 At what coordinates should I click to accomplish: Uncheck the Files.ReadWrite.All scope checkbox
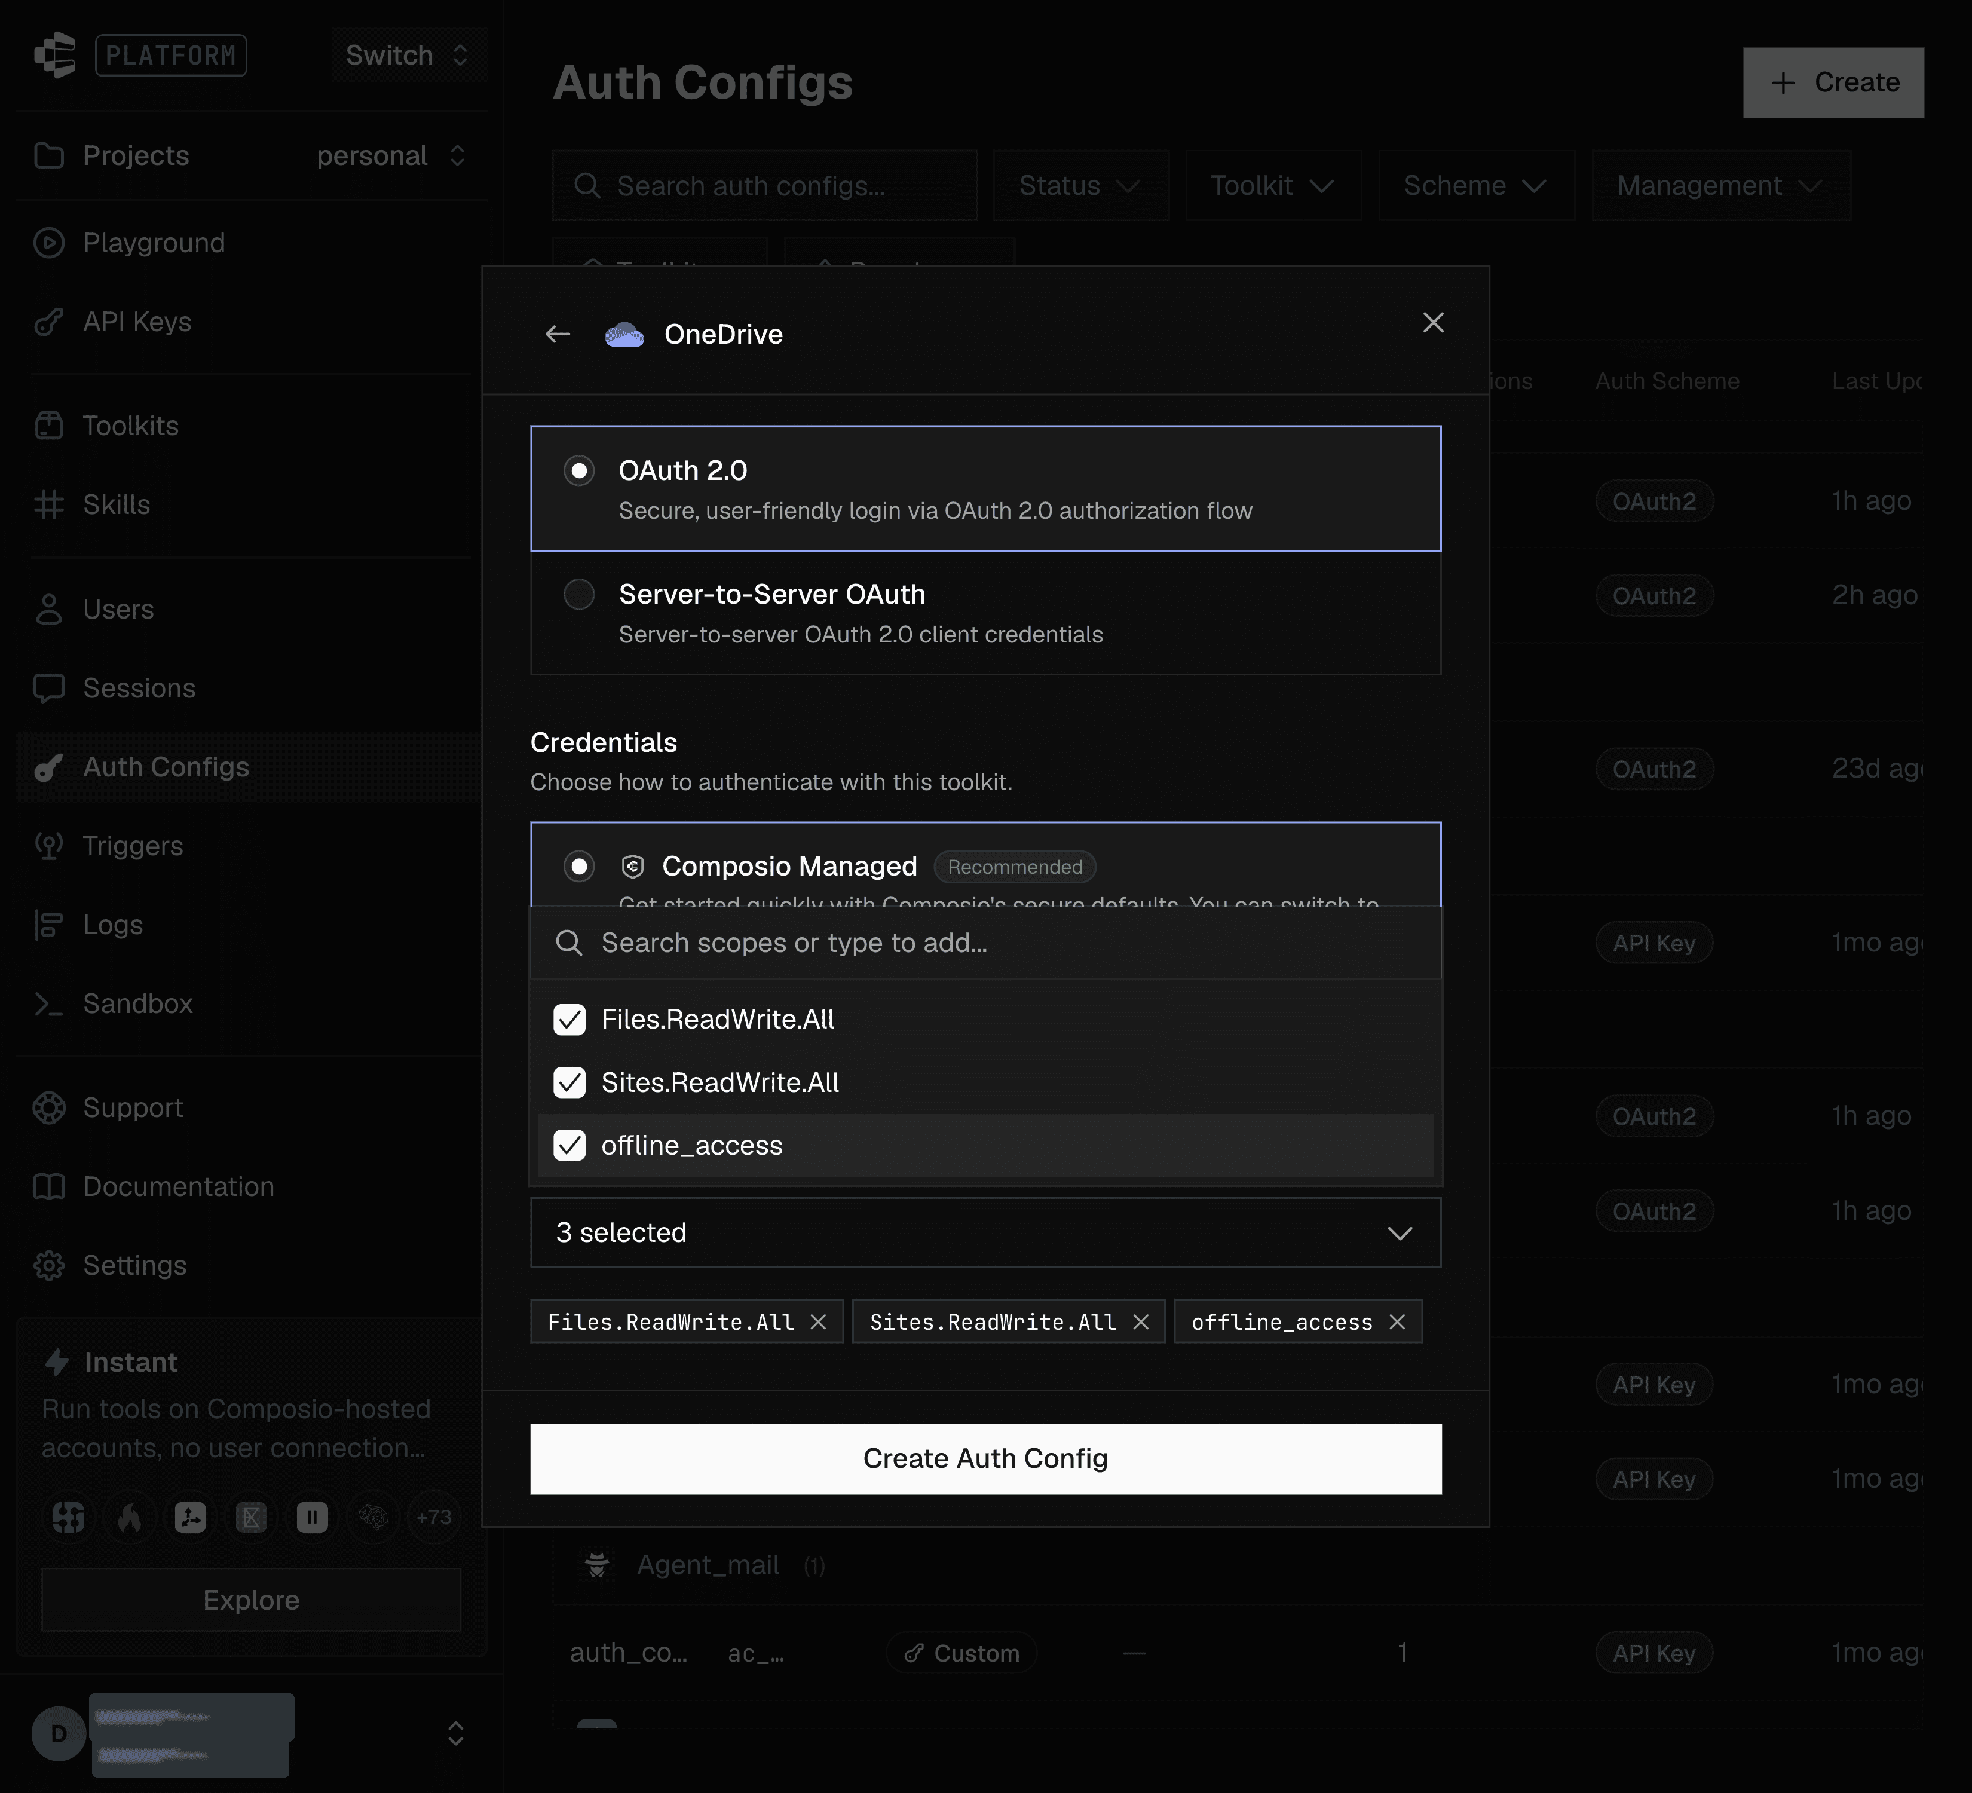(x=569, y=1019)
